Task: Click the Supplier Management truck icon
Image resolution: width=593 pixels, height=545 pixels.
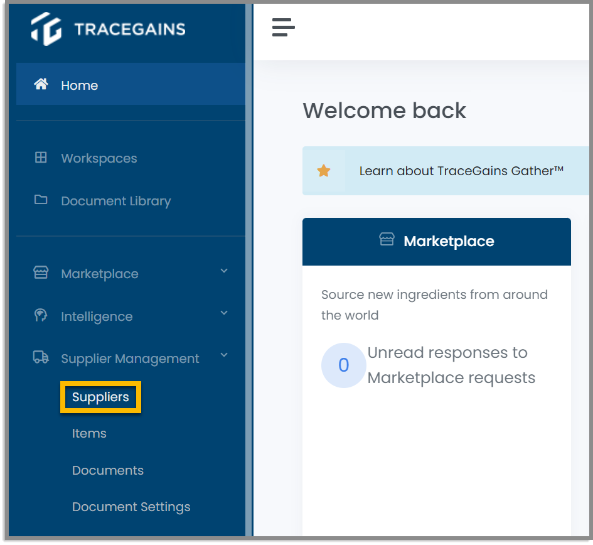Action: [x=41, y=356]
